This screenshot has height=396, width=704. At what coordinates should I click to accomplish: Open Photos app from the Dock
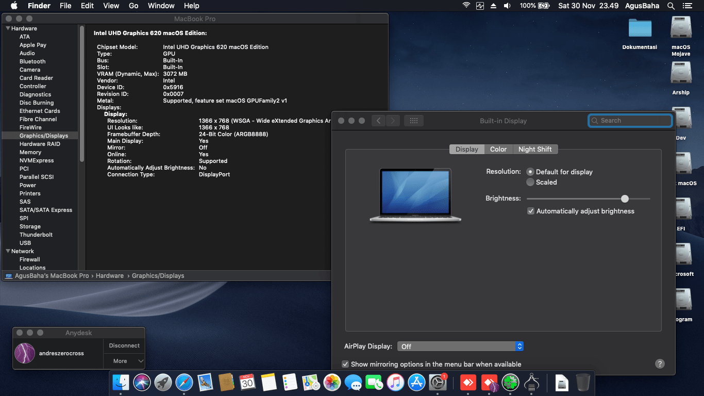coord(332,383)
